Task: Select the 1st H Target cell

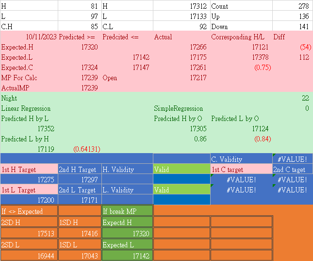Action: tap(29, 170)
